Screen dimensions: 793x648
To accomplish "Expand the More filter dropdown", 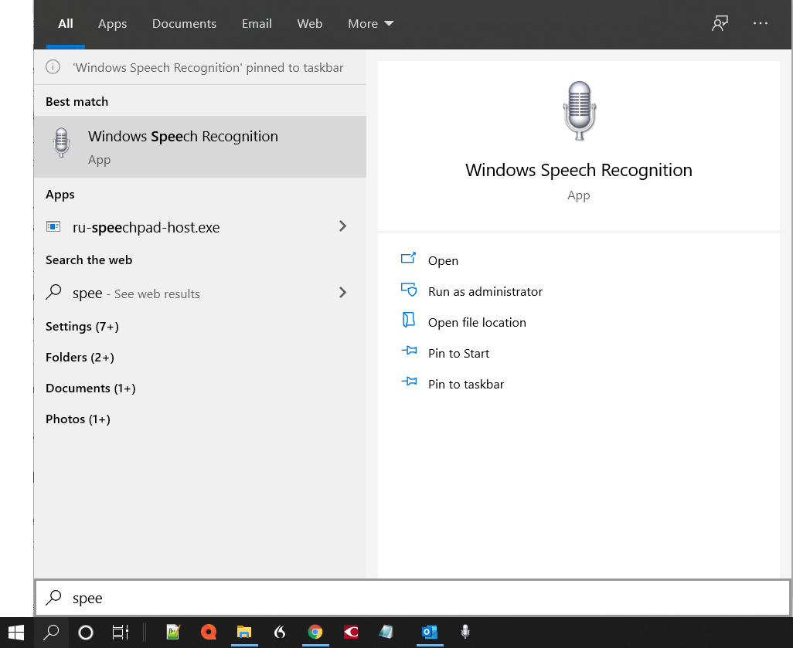I will (x=370, y=24).
